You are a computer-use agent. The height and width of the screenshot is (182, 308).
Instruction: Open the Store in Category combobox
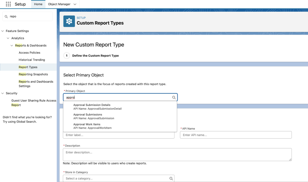119,178
